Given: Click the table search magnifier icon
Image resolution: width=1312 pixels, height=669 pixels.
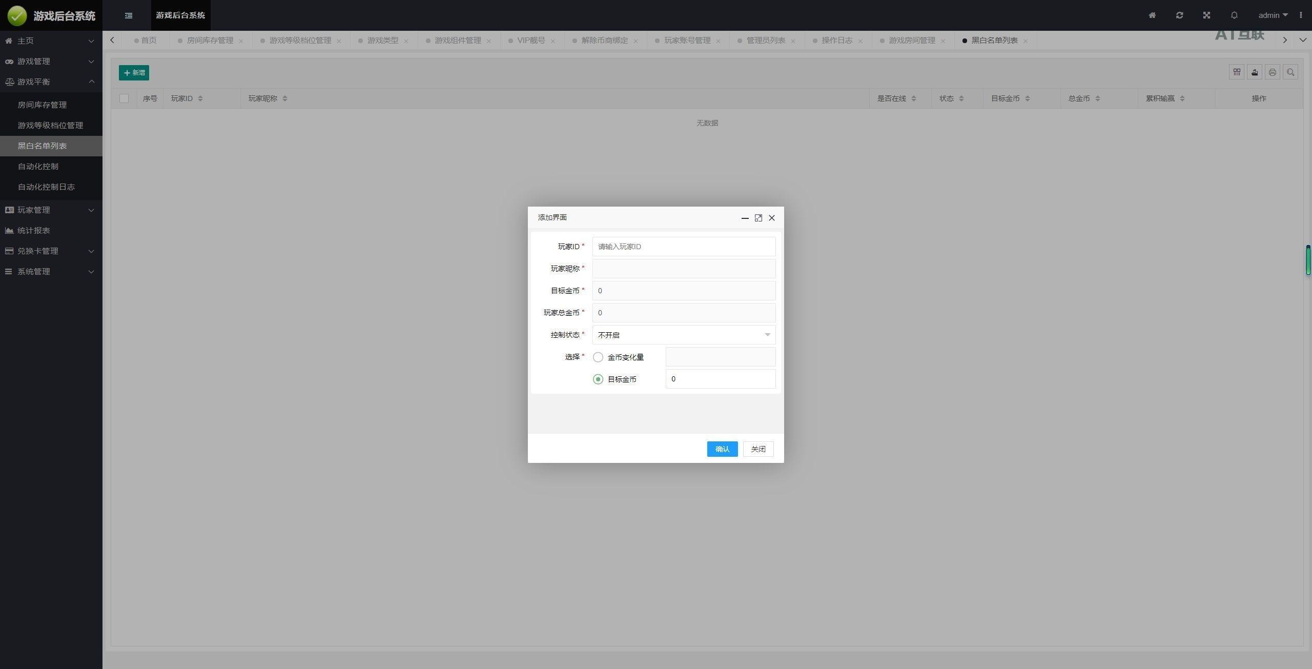Looking at the screenshot, I should point(1290,72).
